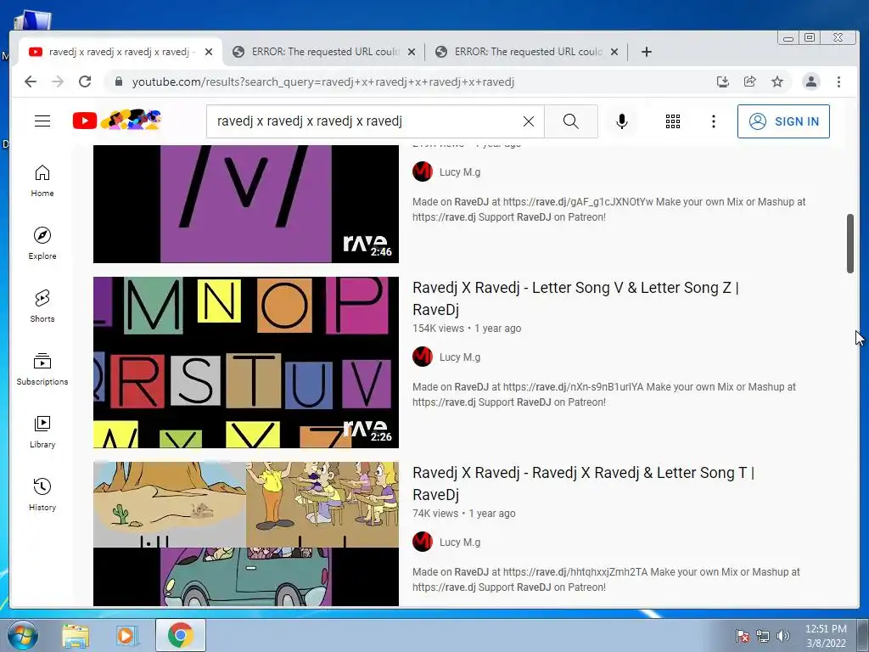The height and width of the screenshot is (652, 869).
Task: Open a new browser tab
Action: coord(646,52)
